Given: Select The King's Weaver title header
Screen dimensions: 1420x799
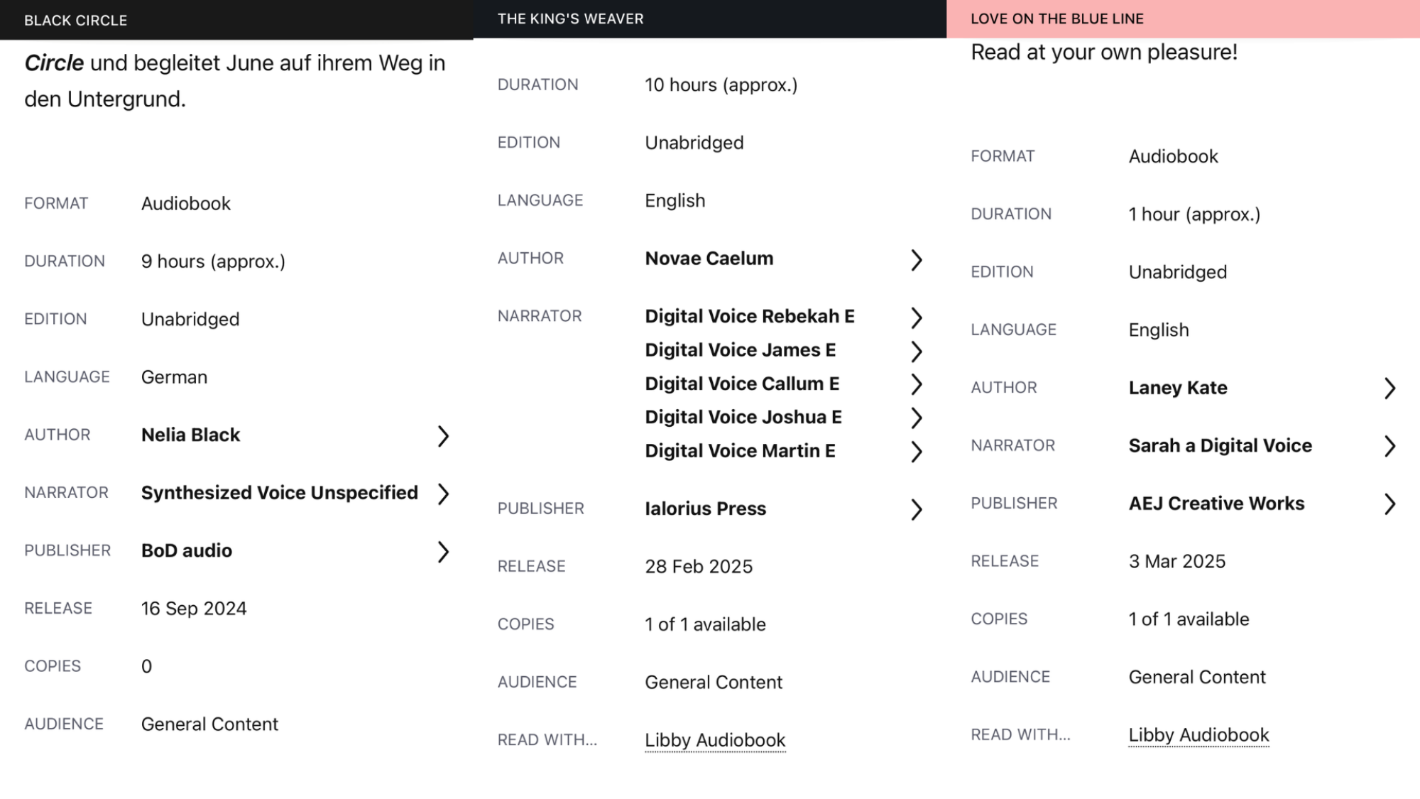Looking at the screenshot, I should tap(570, 19).
